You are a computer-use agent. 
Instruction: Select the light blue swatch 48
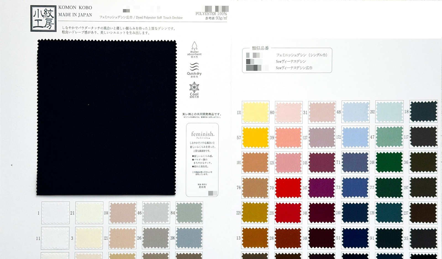(356, 112)
